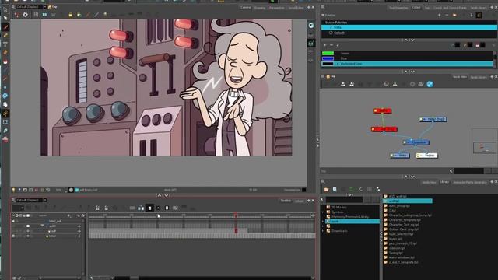This screenshot has width=498, height=280.
Task: Toggle enable-all eye icon in Timeline header
Action: click(13, 215)
